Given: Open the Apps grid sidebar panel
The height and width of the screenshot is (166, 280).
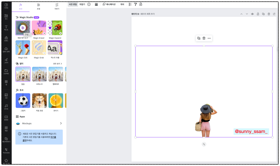Looking at the screenshot, I should click(x=6, y=82).
